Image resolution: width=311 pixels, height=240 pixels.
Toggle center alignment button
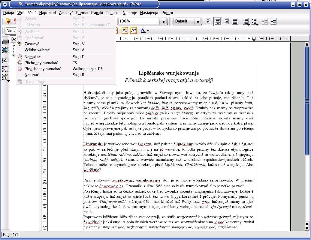point(218,21)
